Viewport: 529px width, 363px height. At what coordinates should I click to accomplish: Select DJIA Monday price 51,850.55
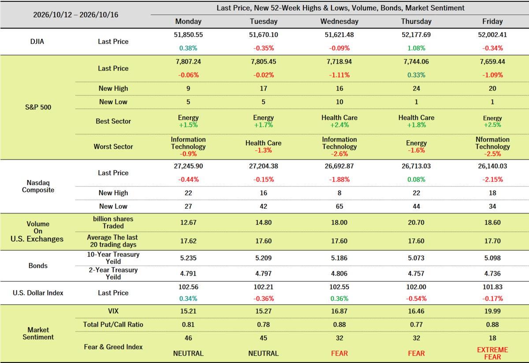point(188,34)
